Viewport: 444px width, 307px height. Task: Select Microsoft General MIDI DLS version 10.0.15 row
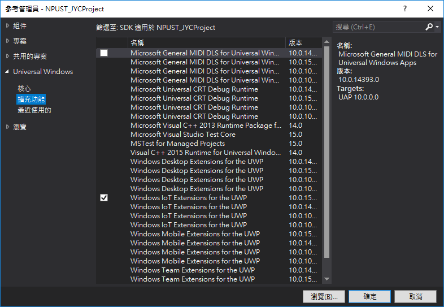click(209, 62)
